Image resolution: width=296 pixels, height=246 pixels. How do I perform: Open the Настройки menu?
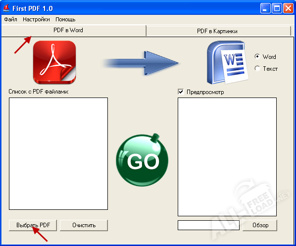pos(36,19)
